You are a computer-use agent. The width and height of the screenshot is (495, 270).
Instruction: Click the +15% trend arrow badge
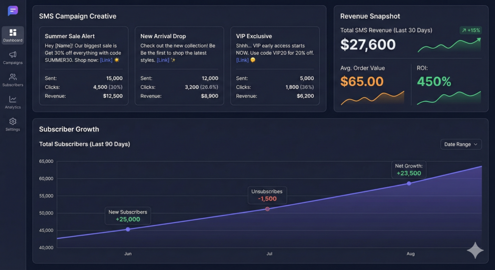coord(470,30)
